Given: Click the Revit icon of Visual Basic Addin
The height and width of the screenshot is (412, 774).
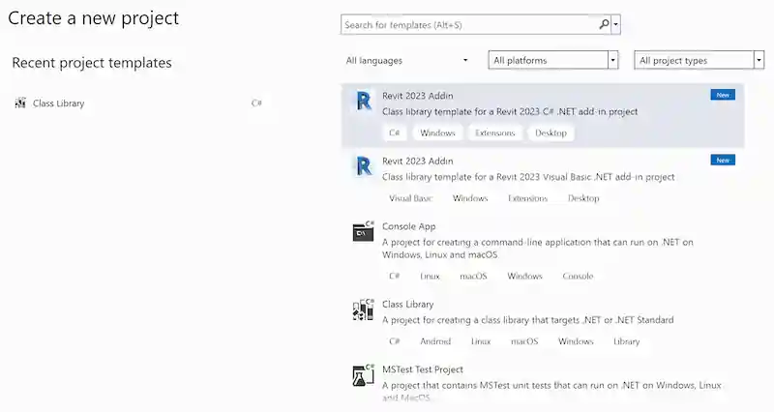Looking at the screenshot, I should (x=364, y=167).
